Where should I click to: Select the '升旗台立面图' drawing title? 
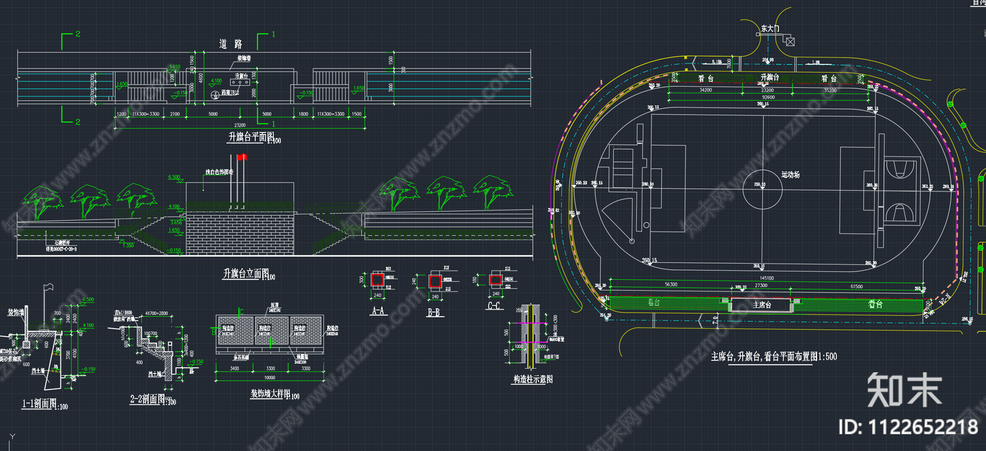pos(246,273)
